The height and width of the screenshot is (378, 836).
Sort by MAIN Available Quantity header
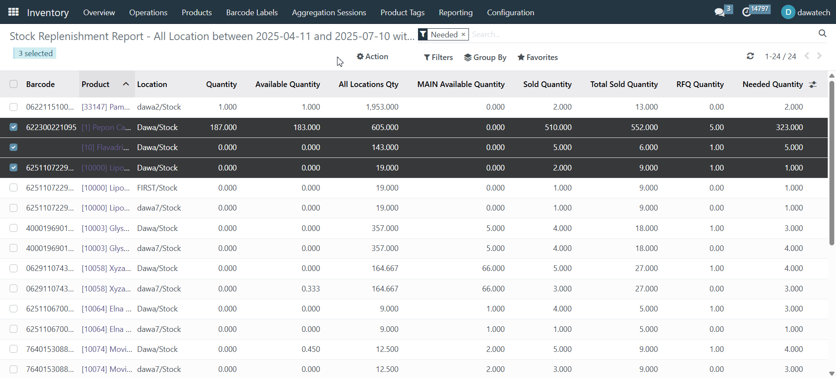coord(461,84)
